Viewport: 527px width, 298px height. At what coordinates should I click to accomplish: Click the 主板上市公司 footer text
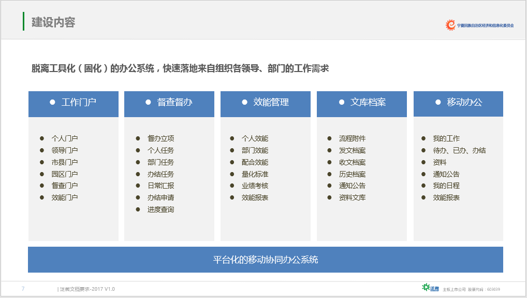click(454, 289)
